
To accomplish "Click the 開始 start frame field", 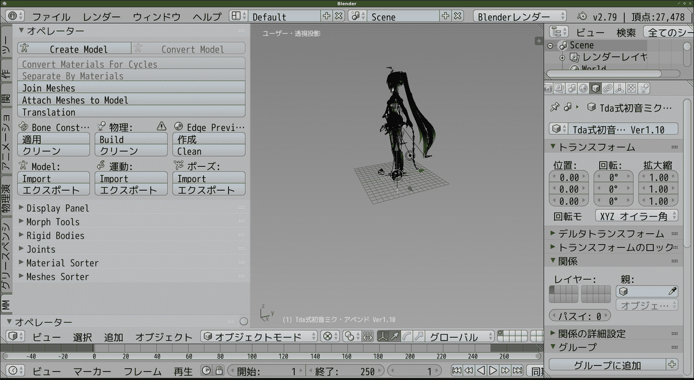I will (x=267, y=371).
